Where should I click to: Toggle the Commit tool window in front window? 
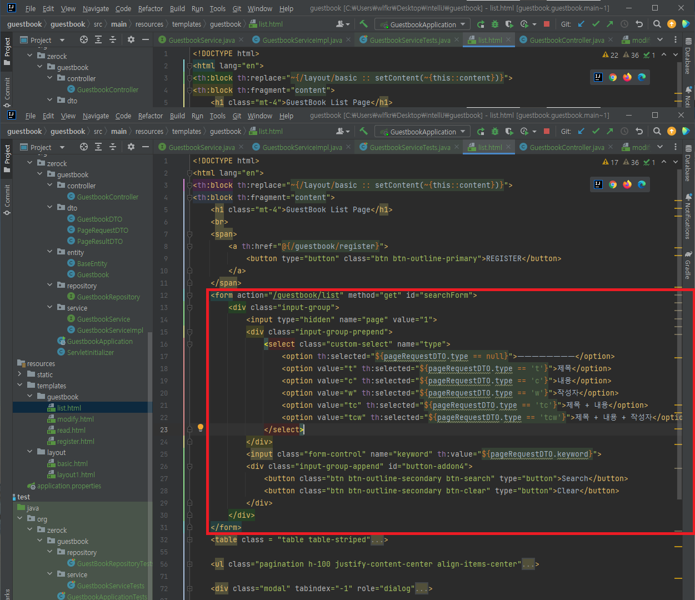coord(7,199)
